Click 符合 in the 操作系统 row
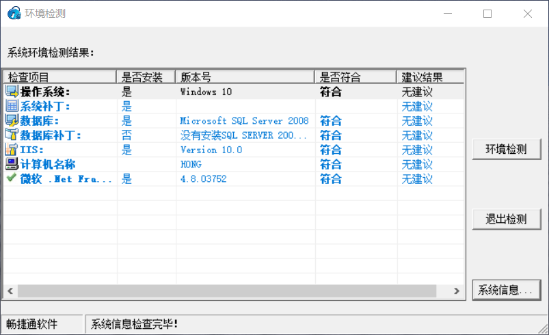 click(330, 92)
